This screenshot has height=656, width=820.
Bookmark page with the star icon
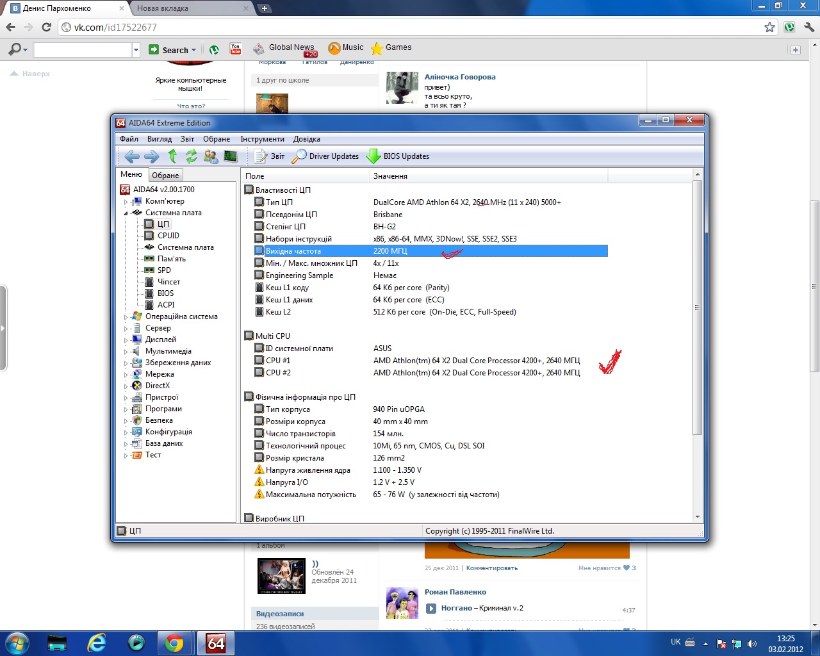769,27
